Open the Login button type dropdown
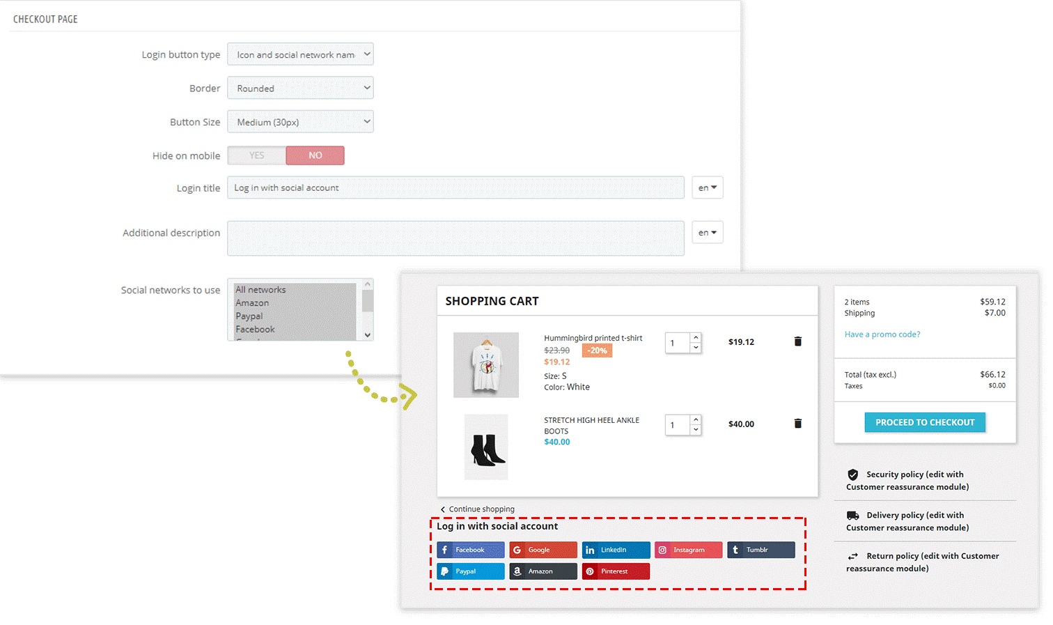The height and width of the screenshot is (625, 1053). (x=300, y=54)
